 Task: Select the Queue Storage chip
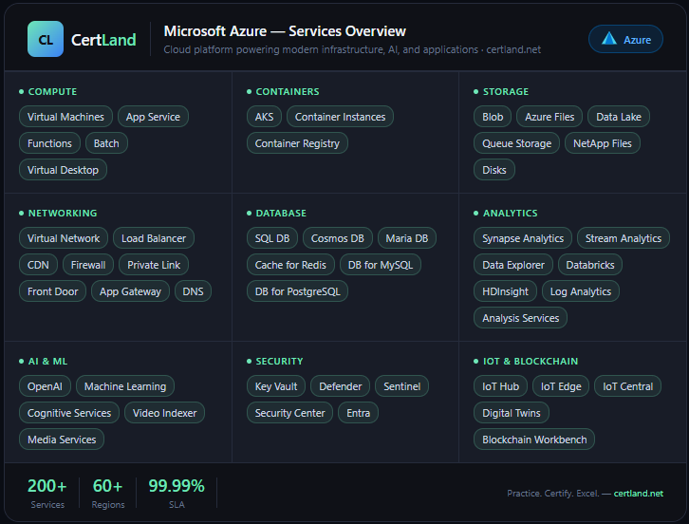coord(516,143)
